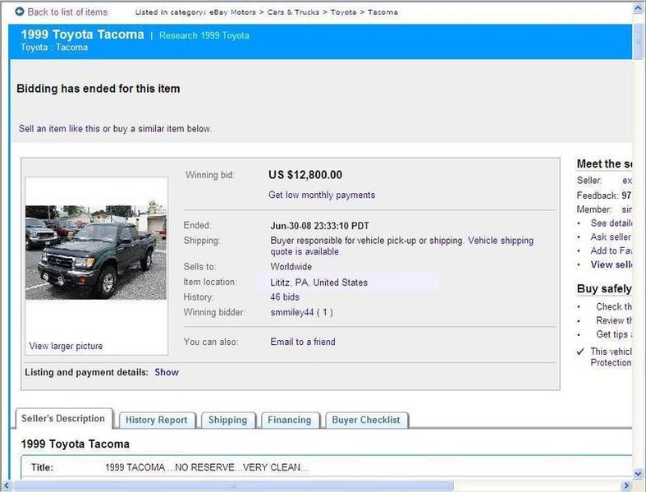Click the vehicle Protection checkmark icon
Image resolution: width=646 pixels, height=492 pixels.
coord(580,352)
